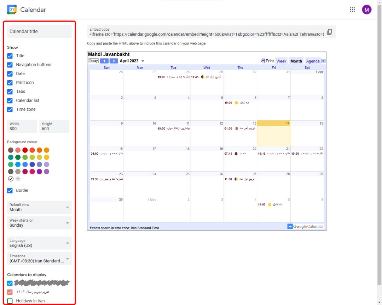Add a custom background colour with plus icon

[x=18, y=179]
